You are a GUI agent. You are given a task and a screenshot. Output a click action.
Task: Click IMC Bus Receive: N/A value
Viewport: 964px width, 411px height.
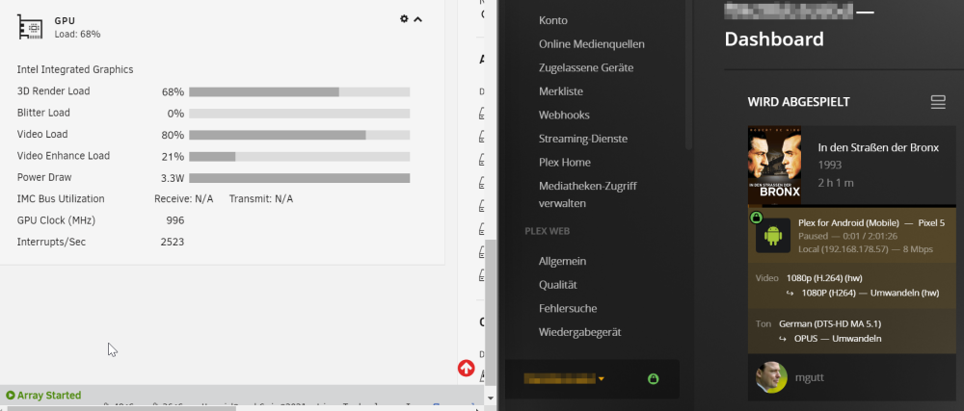coord(184,199)
